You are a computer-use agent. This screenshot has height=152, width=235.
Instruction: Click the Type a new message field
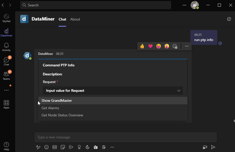126,137
